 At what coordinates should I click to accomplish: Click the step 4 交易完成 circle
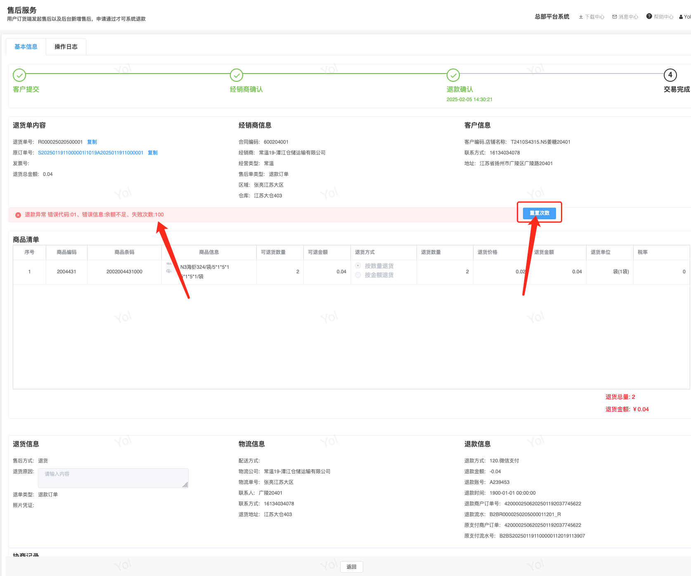tap(670, 75)
